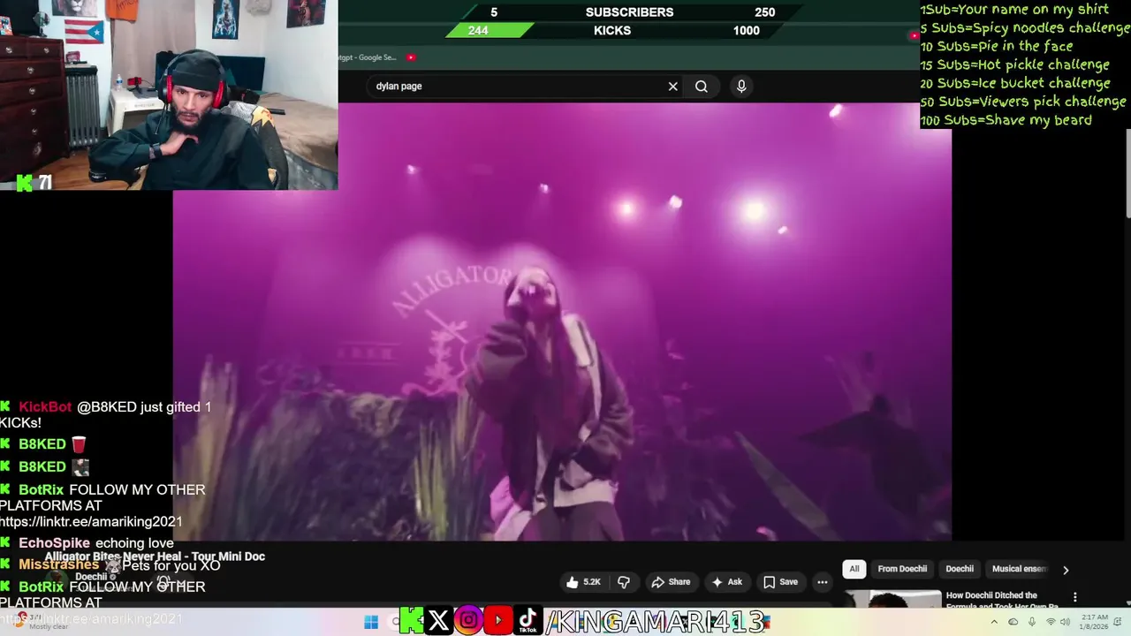The image size is (1131, 636).
Task: Start voice search with microphone icon
Action: click(x=741, y=87)
